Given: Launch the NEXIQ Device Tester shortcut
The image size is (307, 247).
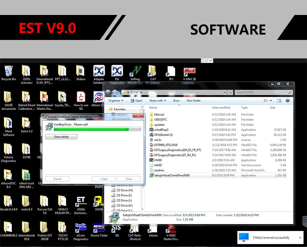Looking at the screenshot, I should pyautogui.click(x=99, y=230).
